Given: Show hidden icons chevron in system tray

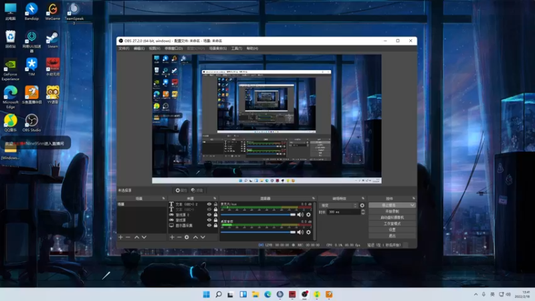Looking at the screenshot, I should (x=475, y=294).
